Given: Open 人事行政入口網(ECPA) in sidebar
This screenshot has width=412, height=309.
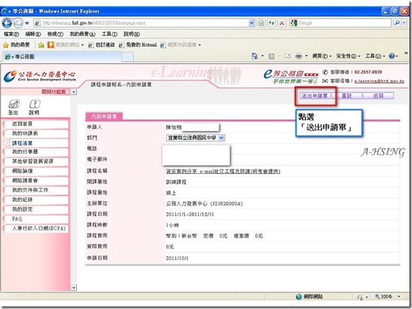Looking at the screenshot, I should point(36,229).
